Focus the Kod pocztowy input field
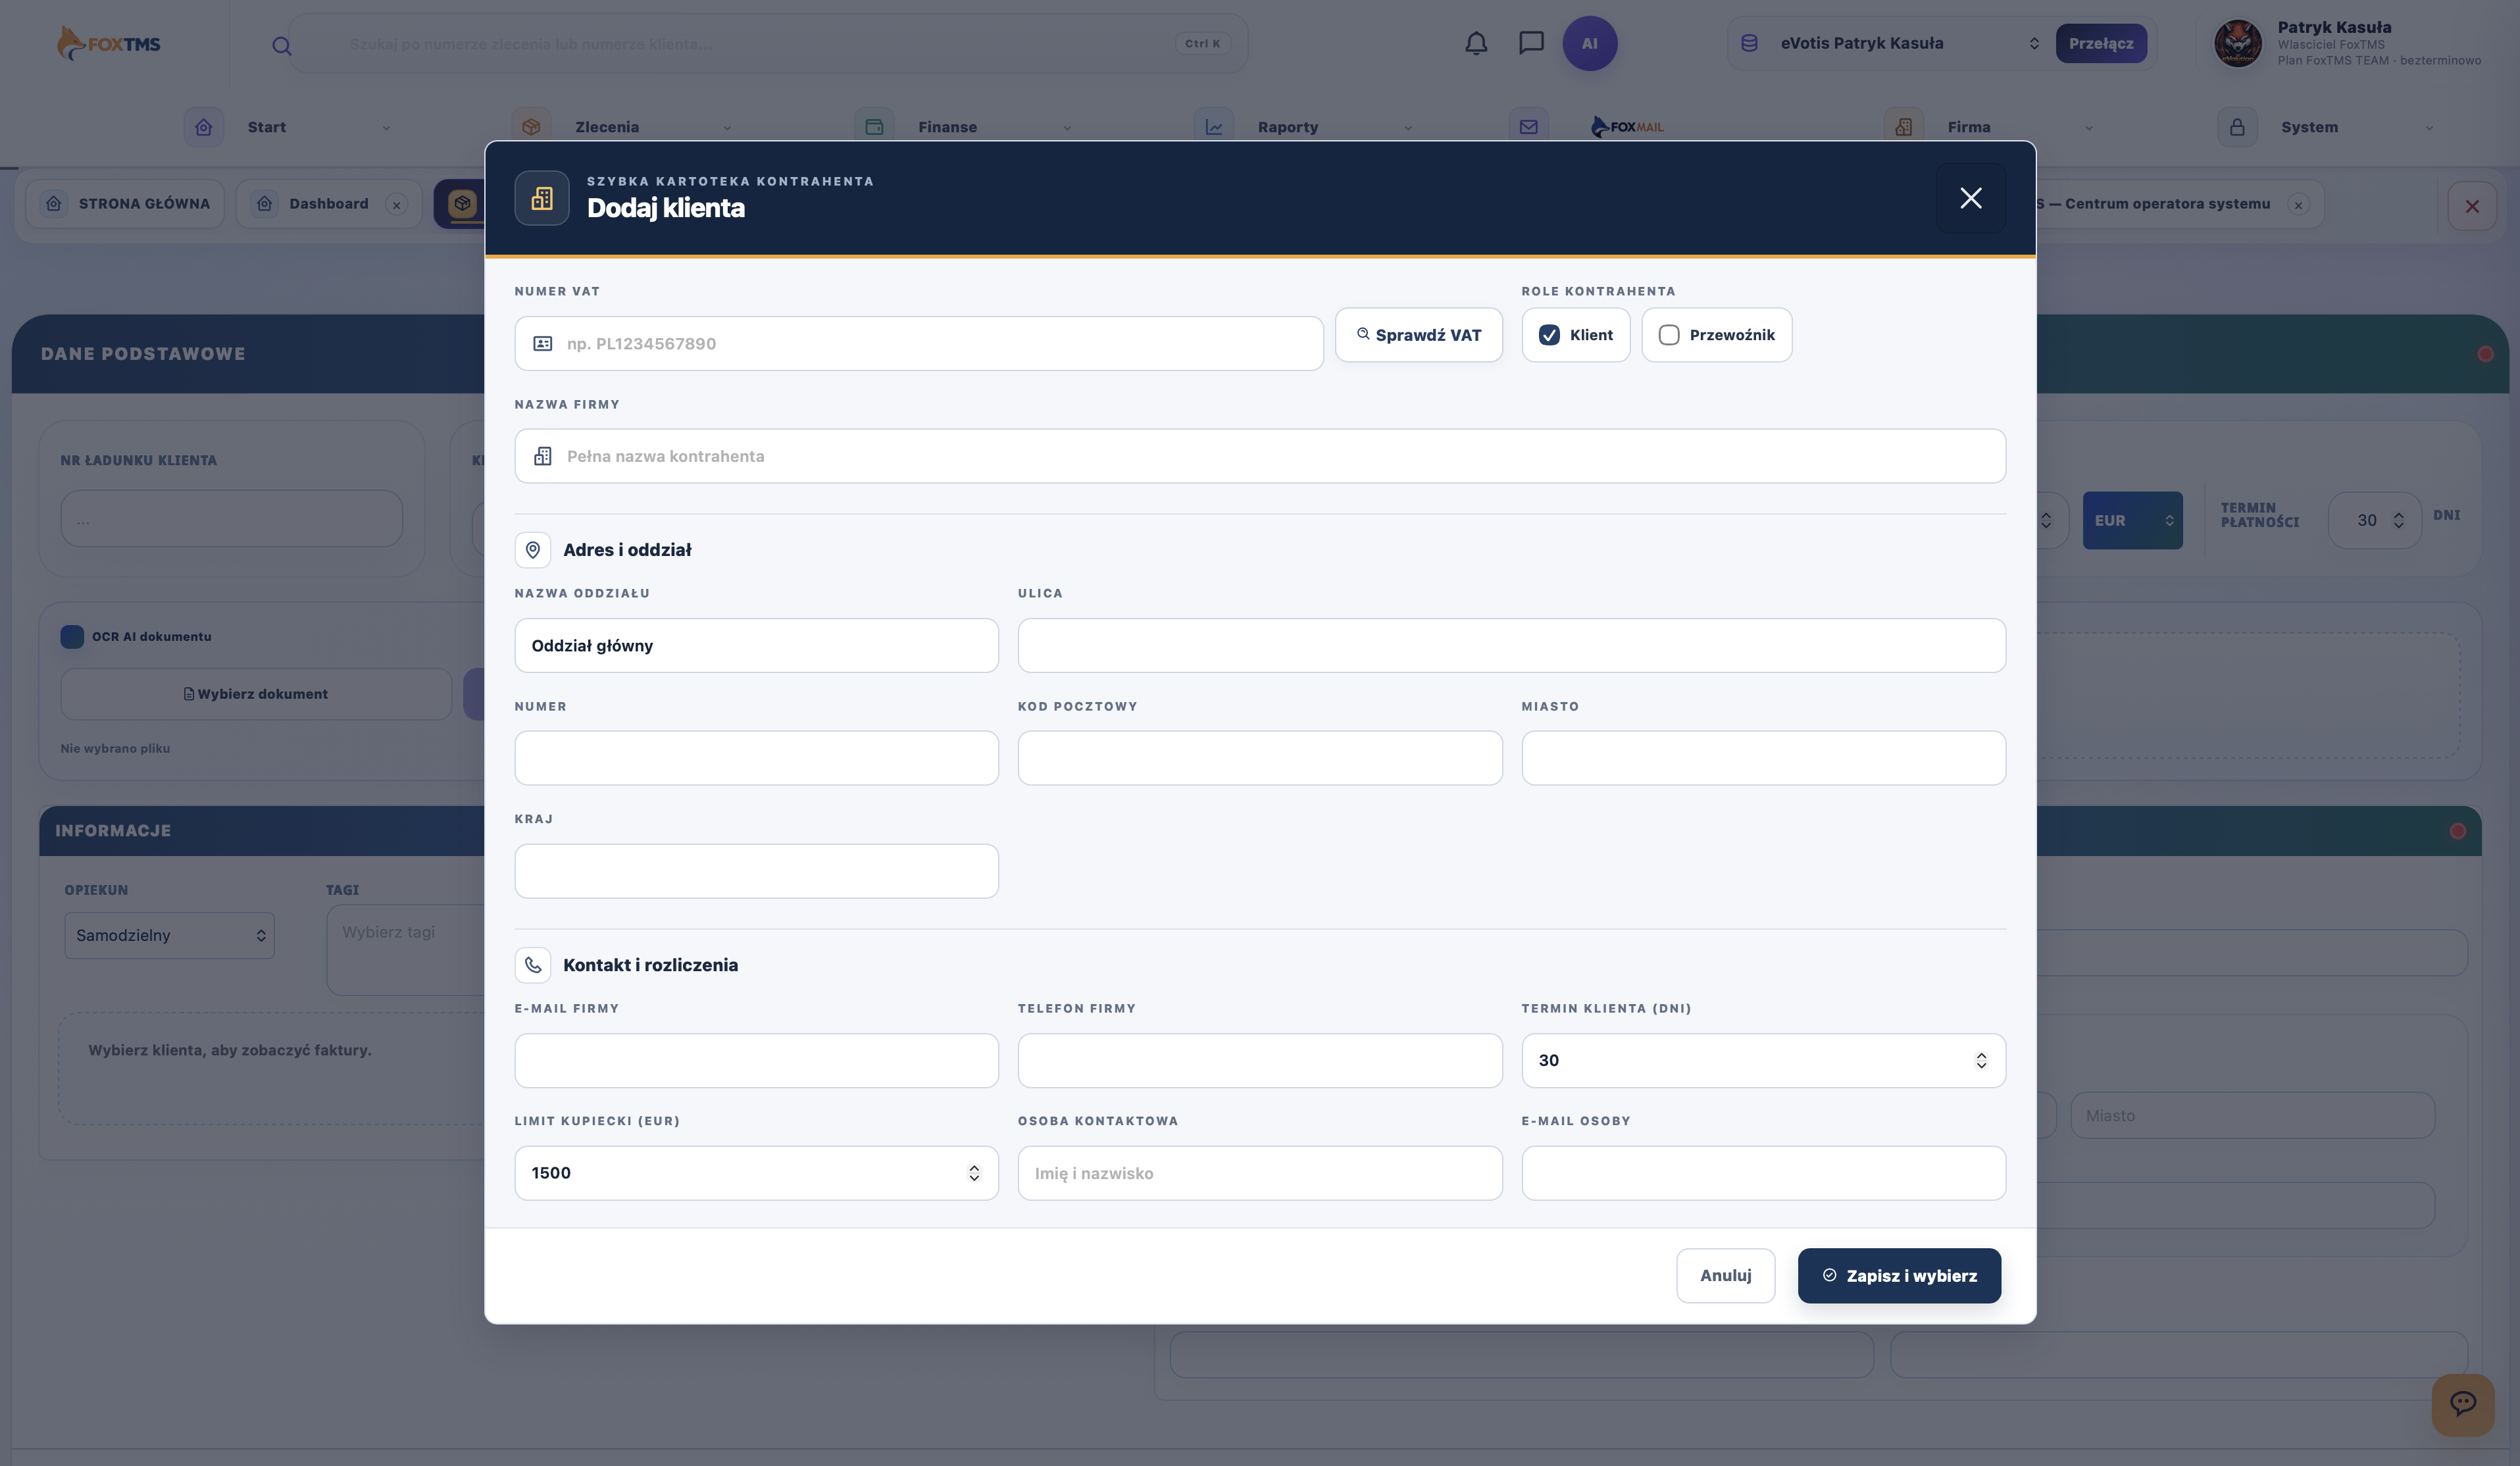The image size is (2520, 1466). click(x=1260, y=758)
